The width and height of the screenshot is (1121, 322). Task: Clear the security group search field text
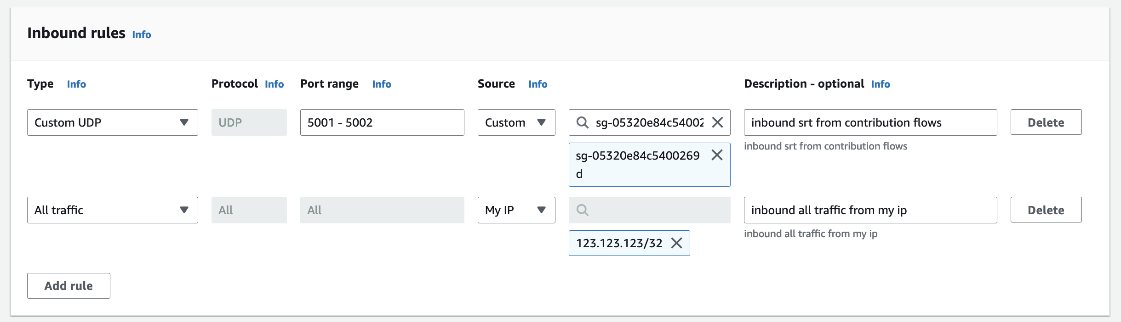(717, 122)
